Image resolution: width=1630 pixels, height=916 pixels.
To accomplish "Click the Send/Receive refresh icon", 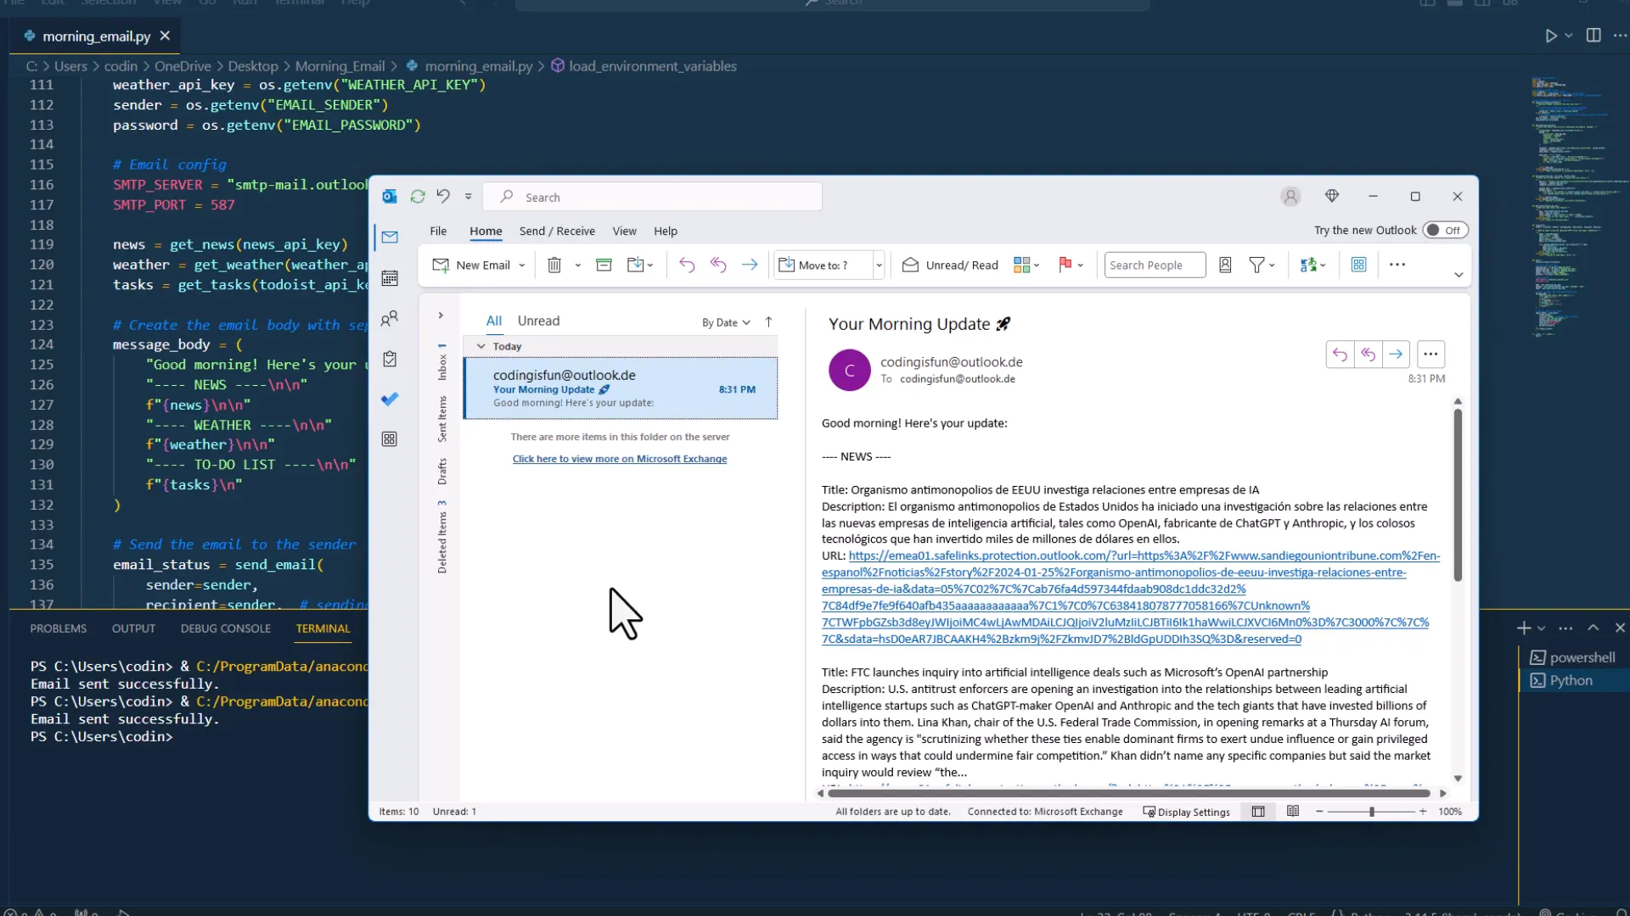I will 418,196.
